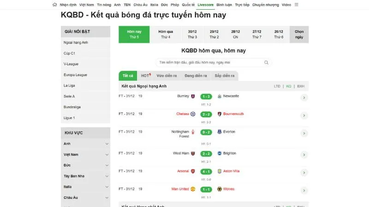Switch to the Vừa diễn ra tab
This screenshot has width=369, height=207.
(x=167, y=76)
